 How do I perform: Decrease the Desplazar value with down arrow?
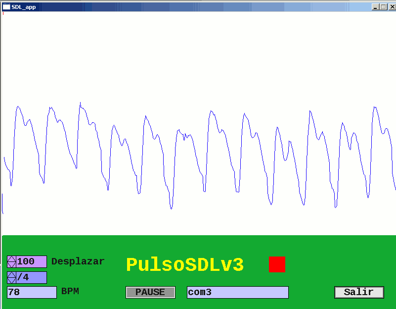(x=11, y=264)
